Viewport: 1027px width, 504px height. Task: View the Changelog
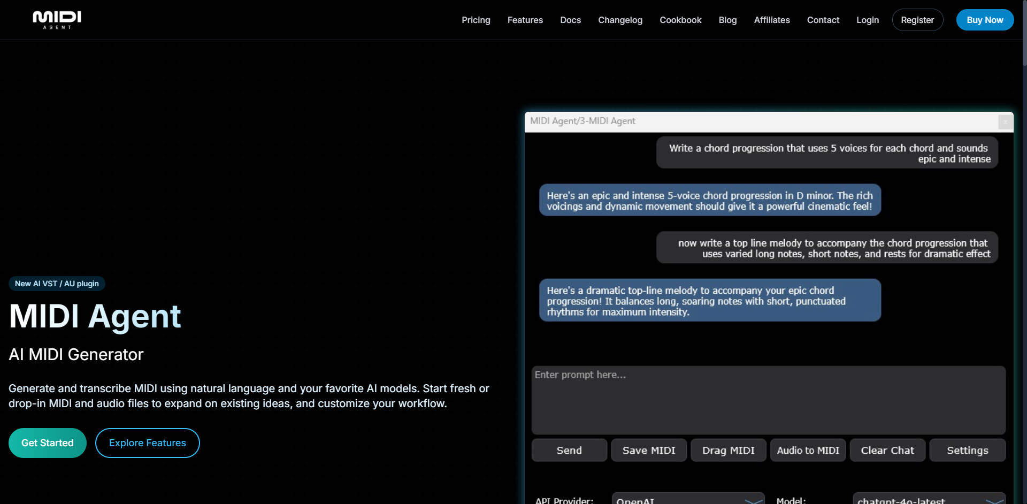pyautogui.click(x=620, y=20)
